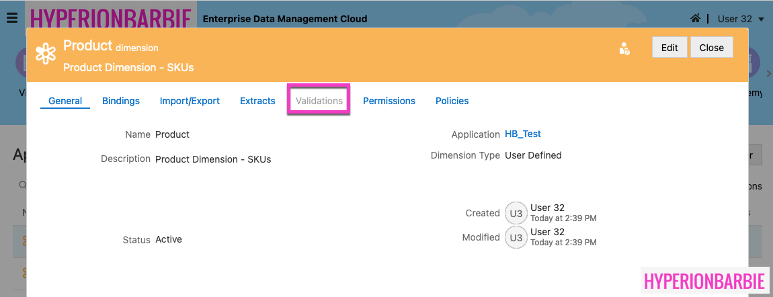
Task: Open the highlighted Validations tab
Action: coord(319,101)
